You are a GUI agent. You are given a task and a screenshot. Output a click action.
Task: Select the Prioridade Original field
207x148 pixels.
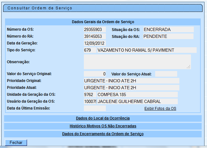[x=131, y=81]
